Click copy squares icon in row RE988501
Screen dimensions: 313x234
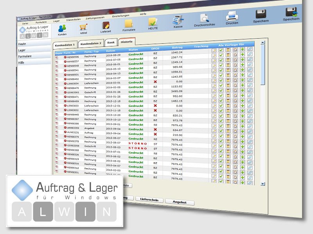[x=236, y=70]
